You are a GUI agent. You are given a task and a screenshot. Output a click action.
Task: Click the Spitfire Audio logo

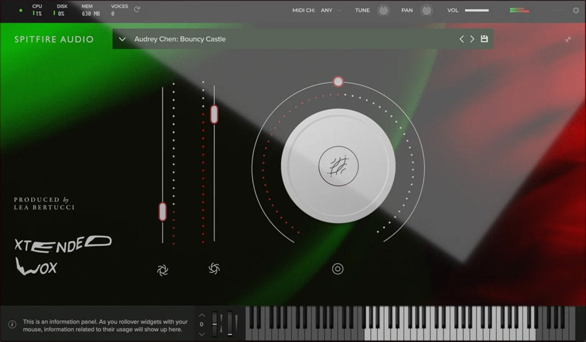(x=54, y=40)
